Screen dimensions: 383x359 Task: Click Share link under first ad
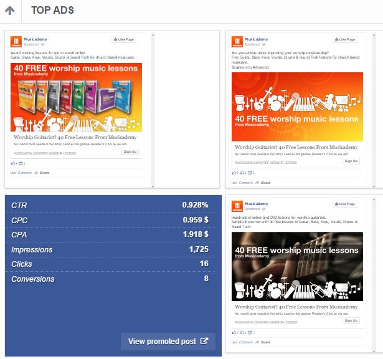[x=42, y=173]
